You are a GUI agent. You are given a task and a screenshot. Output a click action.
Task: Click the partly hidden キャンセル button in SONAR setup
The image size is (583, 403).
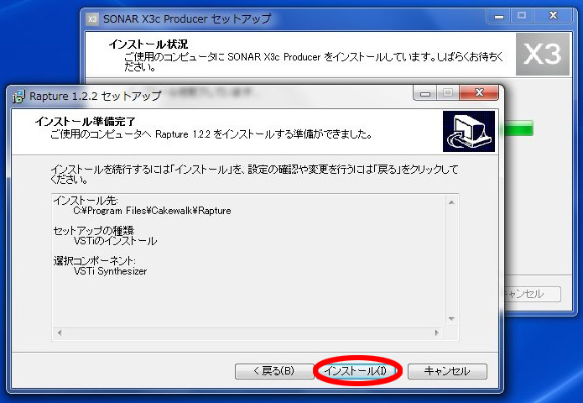tap(533, 294)
